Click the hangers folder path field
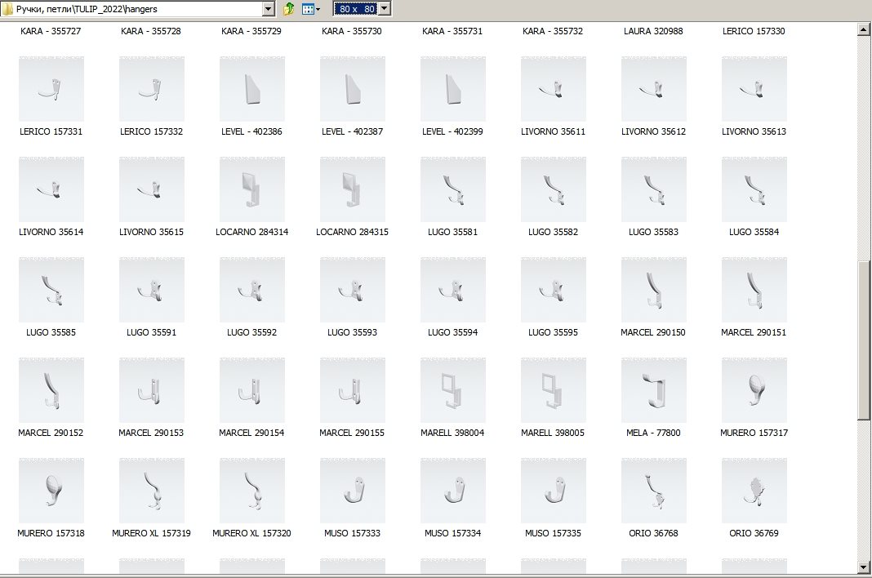The image size is (872, 578). 131,9
